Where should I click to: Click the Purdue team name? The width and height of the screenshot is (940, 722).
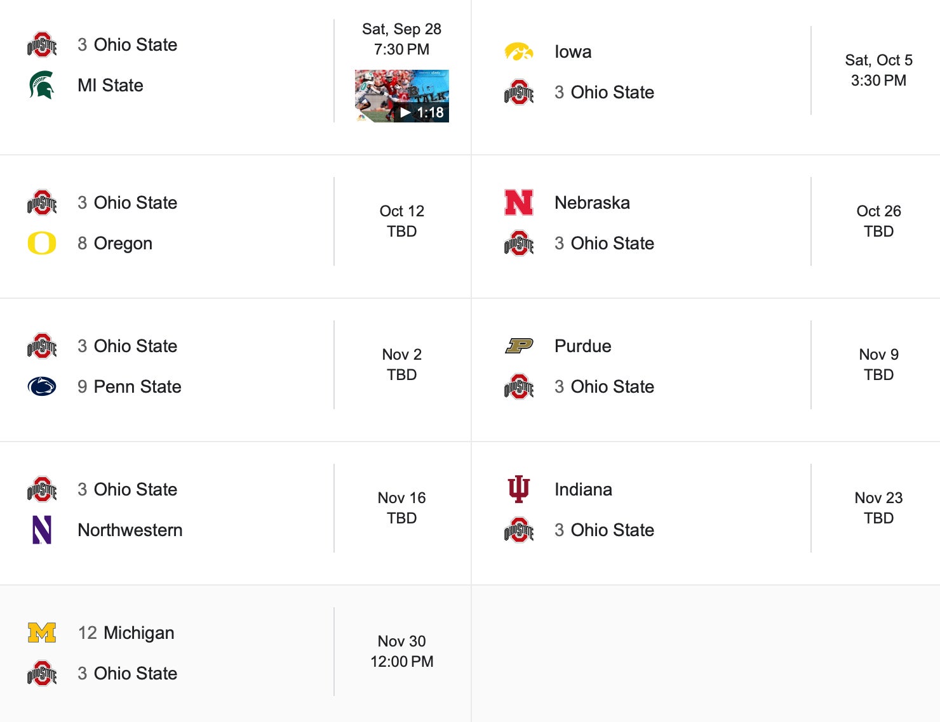coord(583,346)
